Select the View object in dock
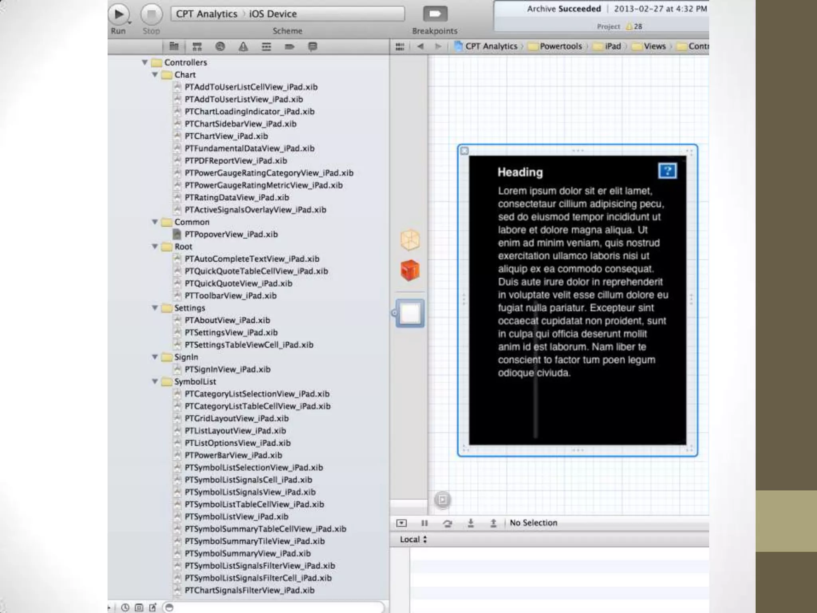Screen dimensions: 817x613 [410, 313]
